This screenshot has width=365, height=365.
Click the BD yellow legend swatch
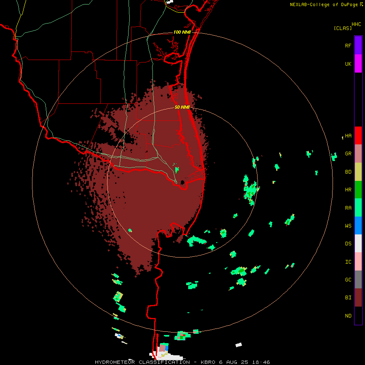tap(358, 172)
